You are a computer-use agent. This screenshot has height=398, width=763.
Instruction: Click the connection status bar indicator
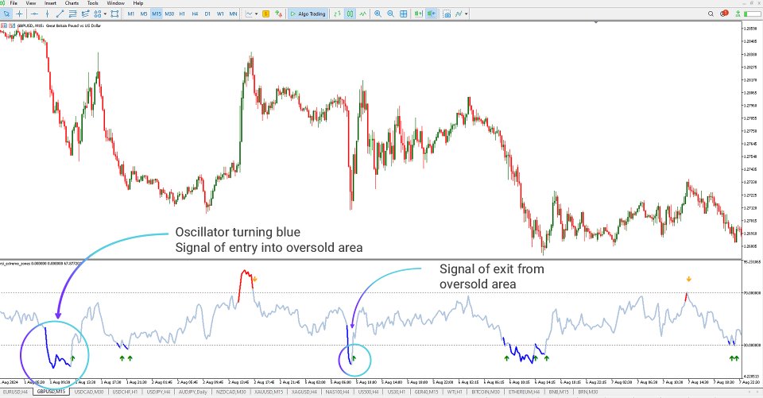tap(752, 14)
